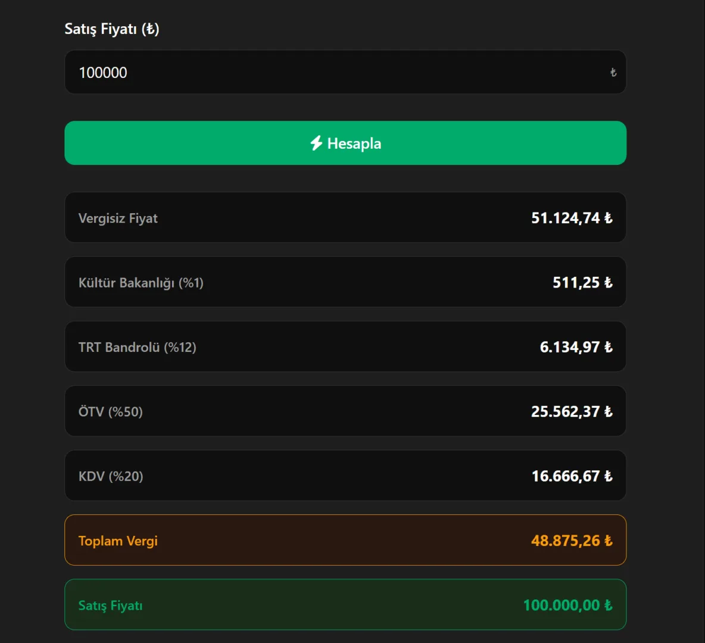Click the 25.562,37 ÖTV amount
The image size is (705, 643).
(566, 412)
